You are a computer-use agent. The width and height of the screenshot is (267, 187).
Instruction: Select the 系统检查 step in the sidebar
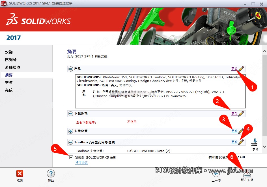coord(13,67)
